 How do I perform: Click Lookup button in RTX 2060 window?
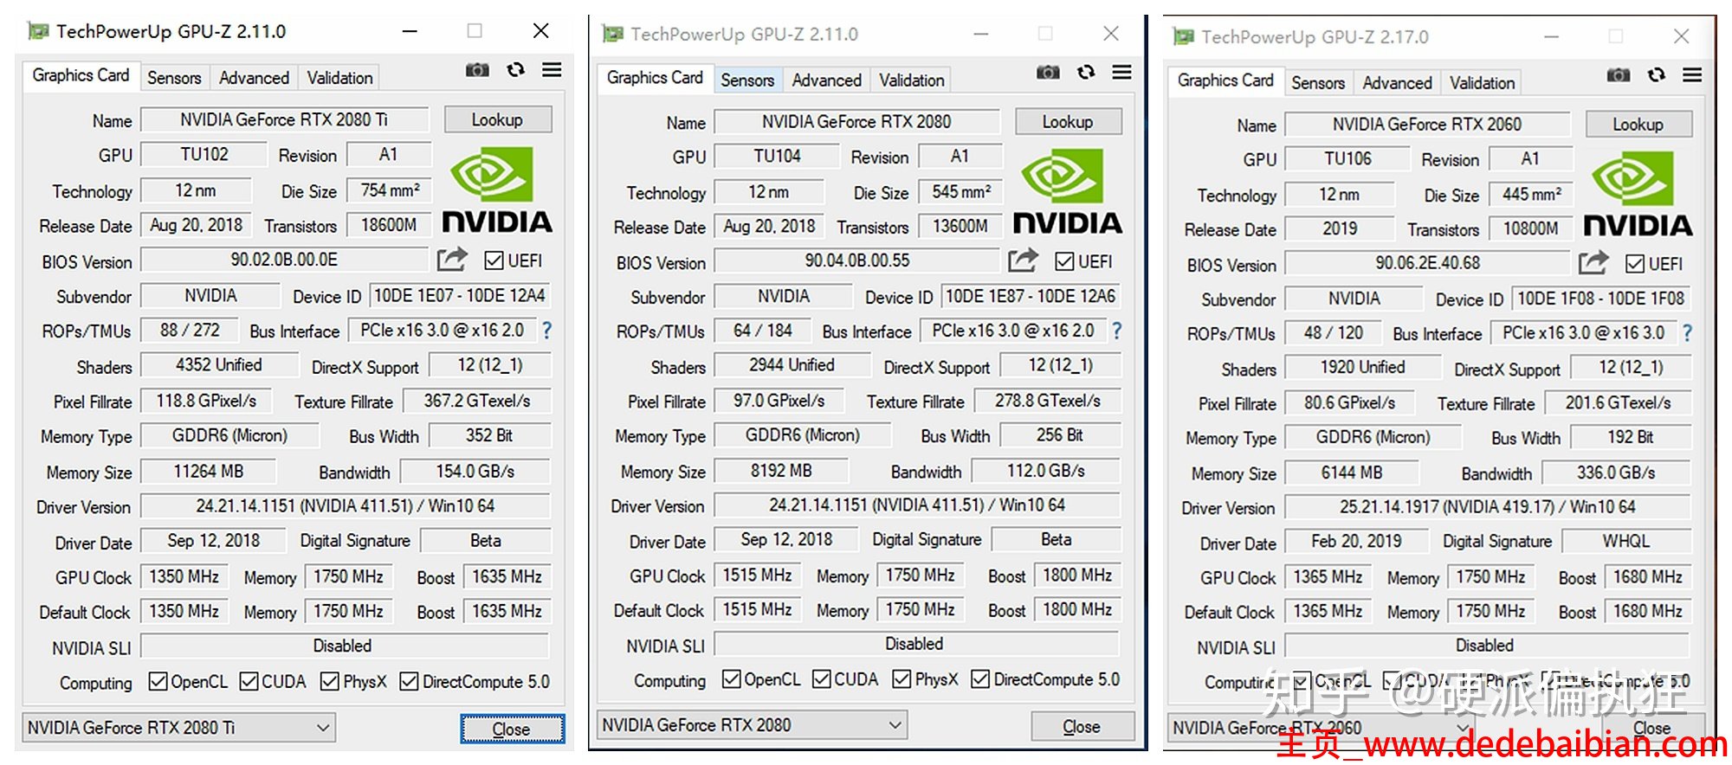[1638, 125]
